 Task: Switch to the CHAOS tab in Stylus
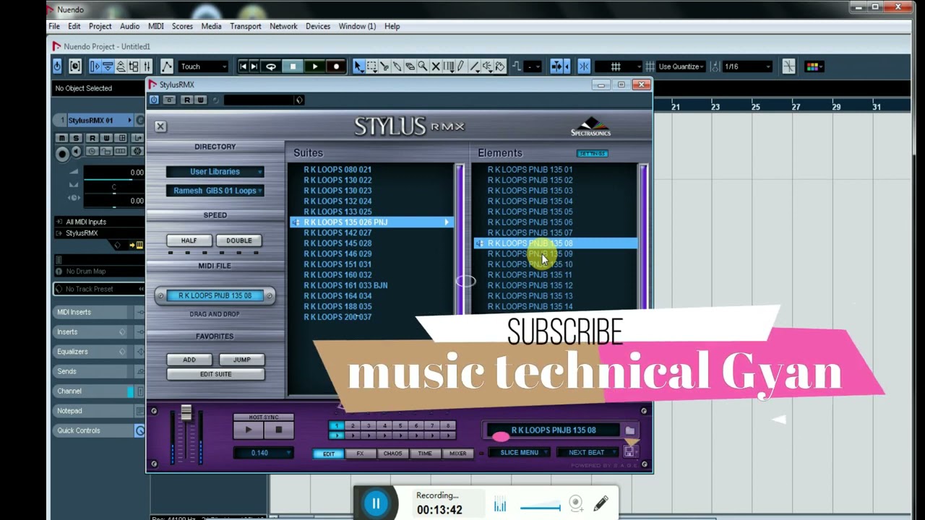point(392,454)
